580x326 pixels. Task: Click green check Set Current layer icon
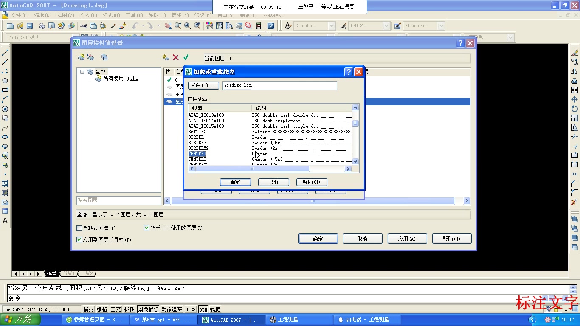click(186, 57)
